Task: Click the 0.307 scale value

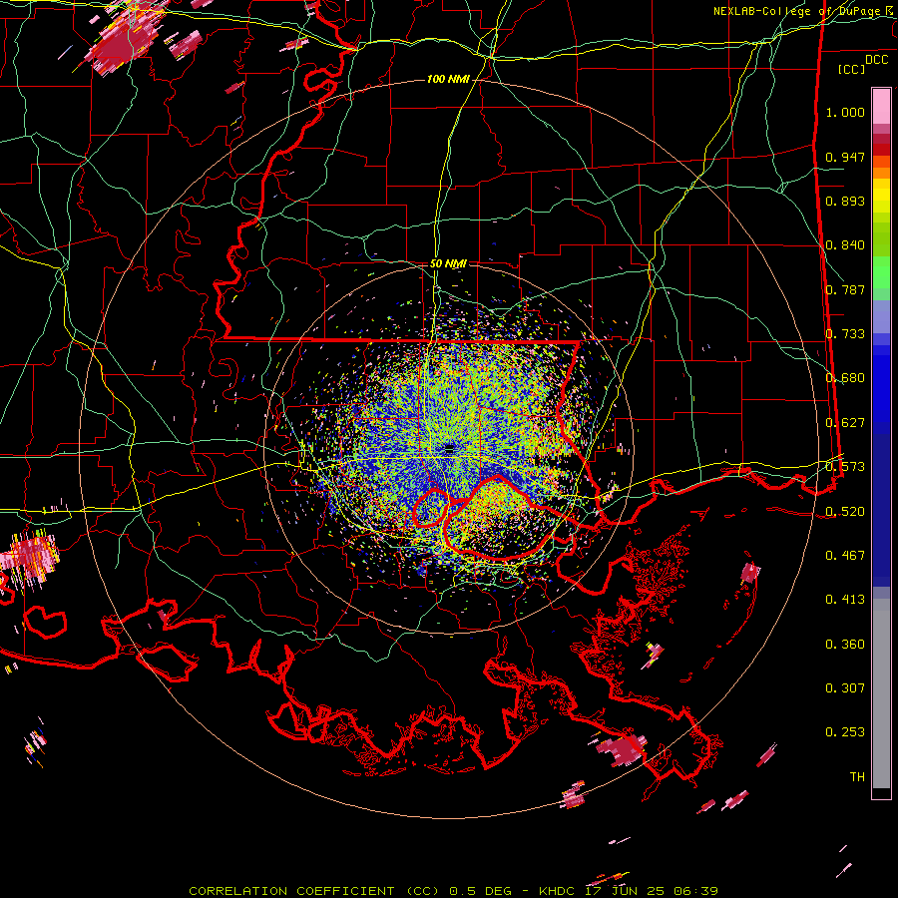Action: [x=845, y=688]
